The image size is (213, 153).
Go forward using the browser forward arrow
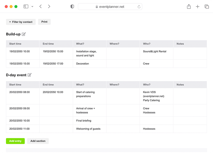click(x=49, y=6)
